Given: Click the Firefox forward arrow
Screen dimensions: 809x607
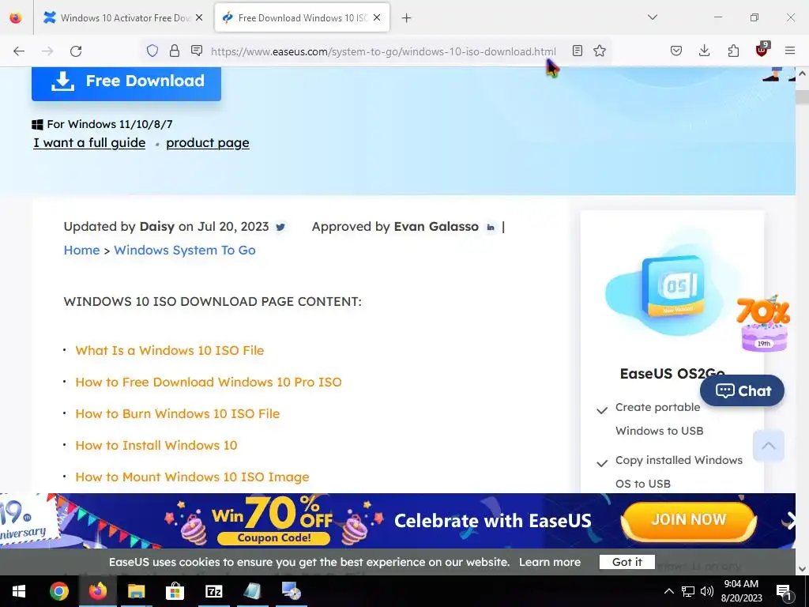Looking at the screenshot, I should [47, 51].
